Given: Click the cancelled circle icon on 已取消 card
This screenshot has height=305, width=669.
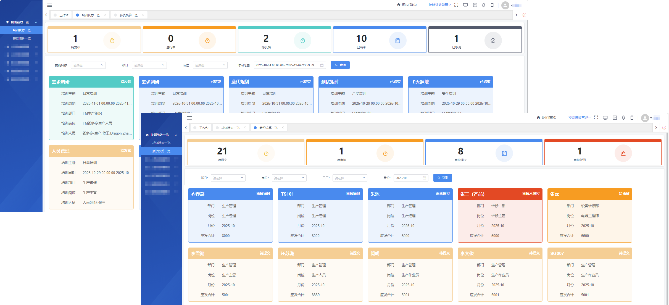Looking at the screenshot, I should tap(493, 41).
